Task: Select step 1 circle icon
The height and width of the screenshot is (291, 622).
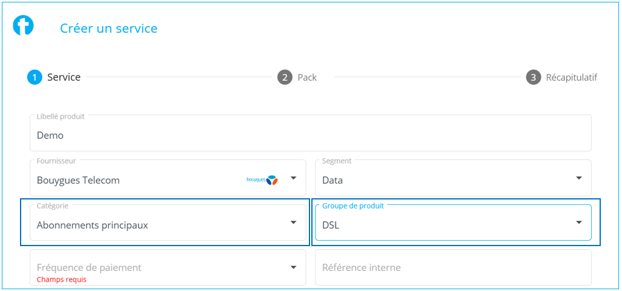Action: click(35, 78)
